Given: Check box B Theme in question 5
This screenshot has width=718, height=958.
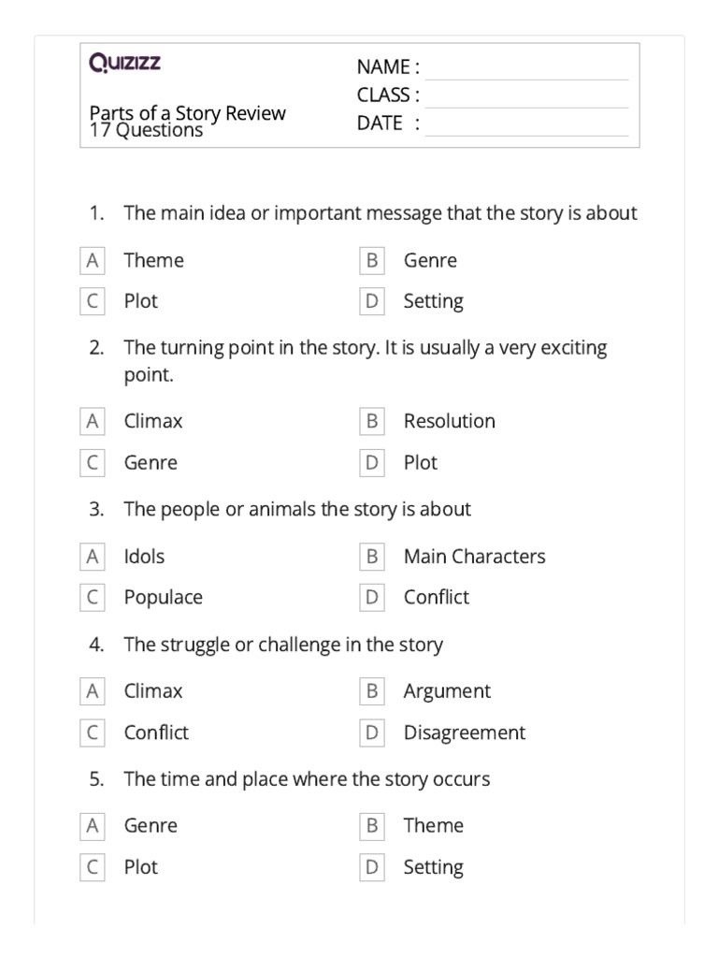Looking at the screenshot, I should [371, 825].
